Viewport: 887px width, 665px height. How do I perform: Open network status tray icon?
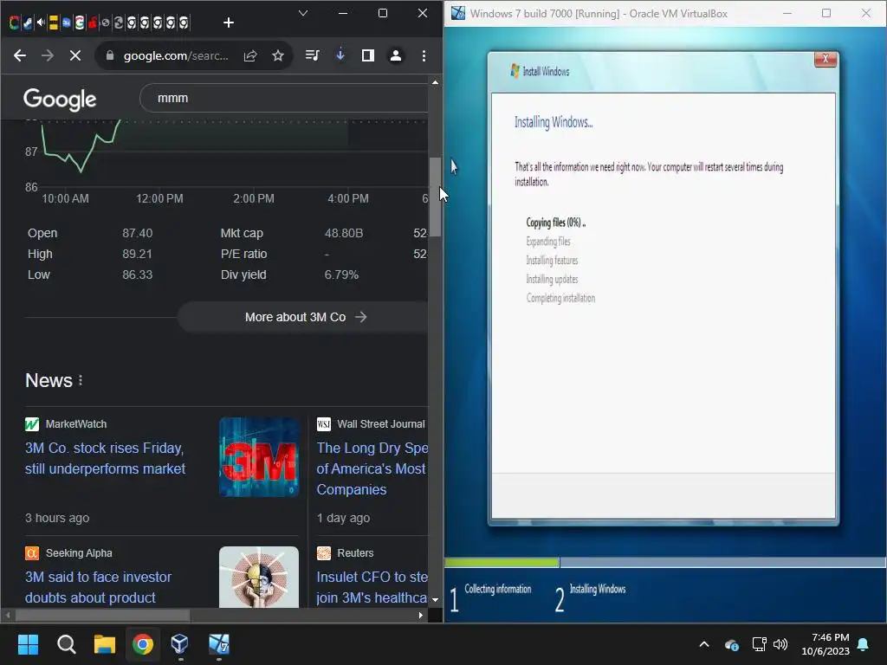[x=759, y=644]
